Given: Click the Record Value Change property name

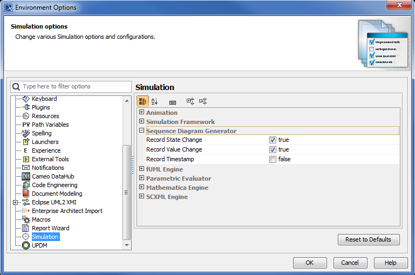Looking at the screenshot, I should coord(174,150).
